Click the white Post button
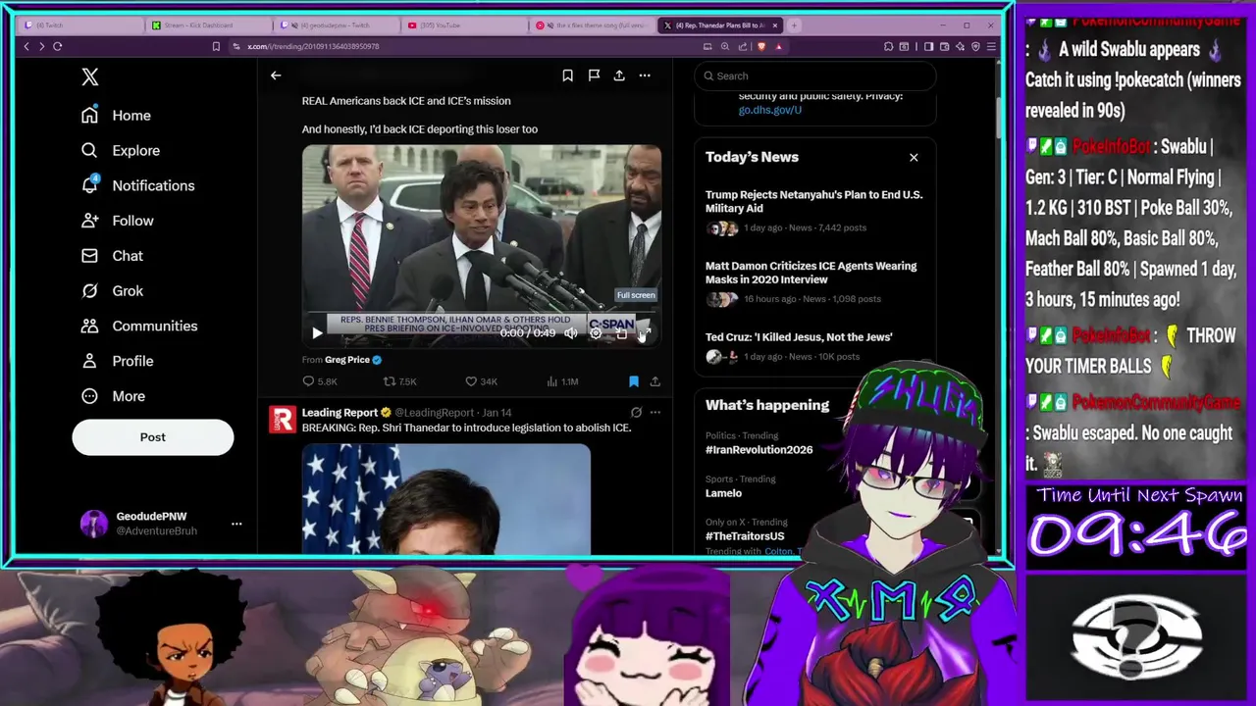Image resolution: width=1256 pixels, height=706 pixels. point(152,437)
